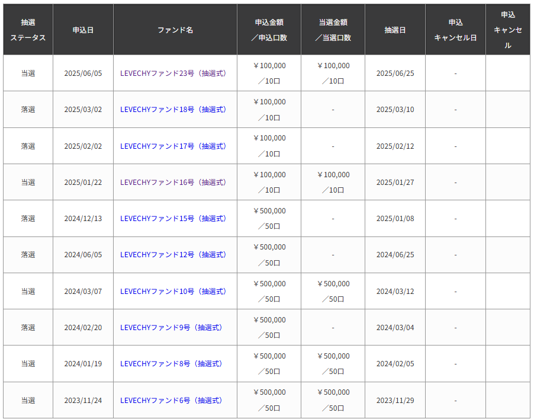Click 落選 status in ファンド18号 row
Image resolution: width=534 pixels, height=419 pixels.
[28, 110]
